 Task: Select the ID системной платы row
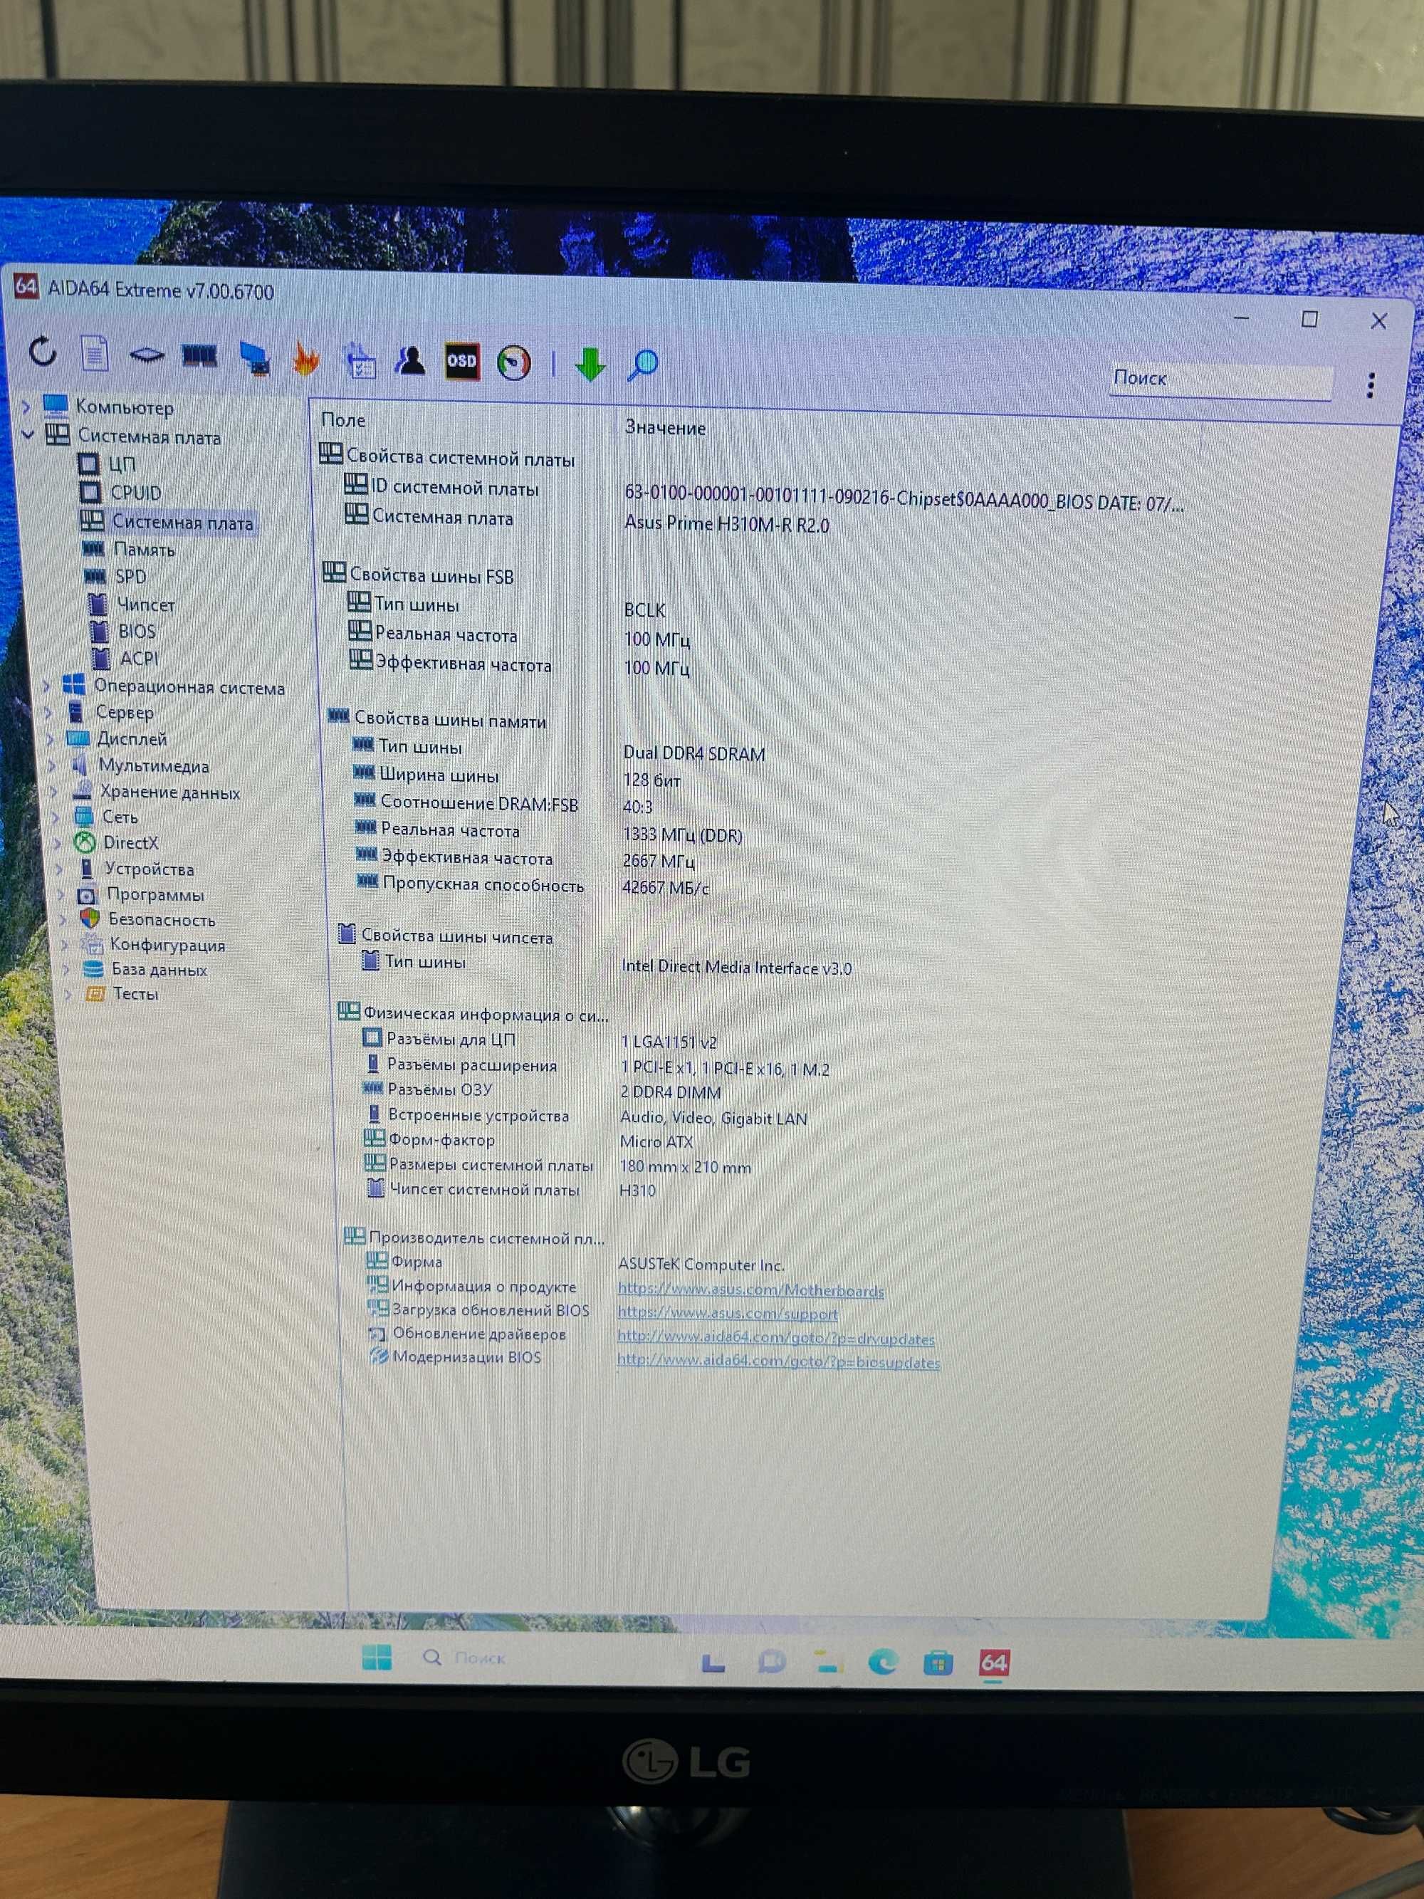point(764,493)
